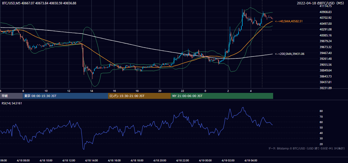Select the 40,SMA,40582.51 indicator label
The image size is (348, 163).
(289, 21)
